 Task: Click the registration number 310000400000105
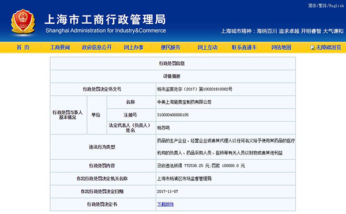173,115
